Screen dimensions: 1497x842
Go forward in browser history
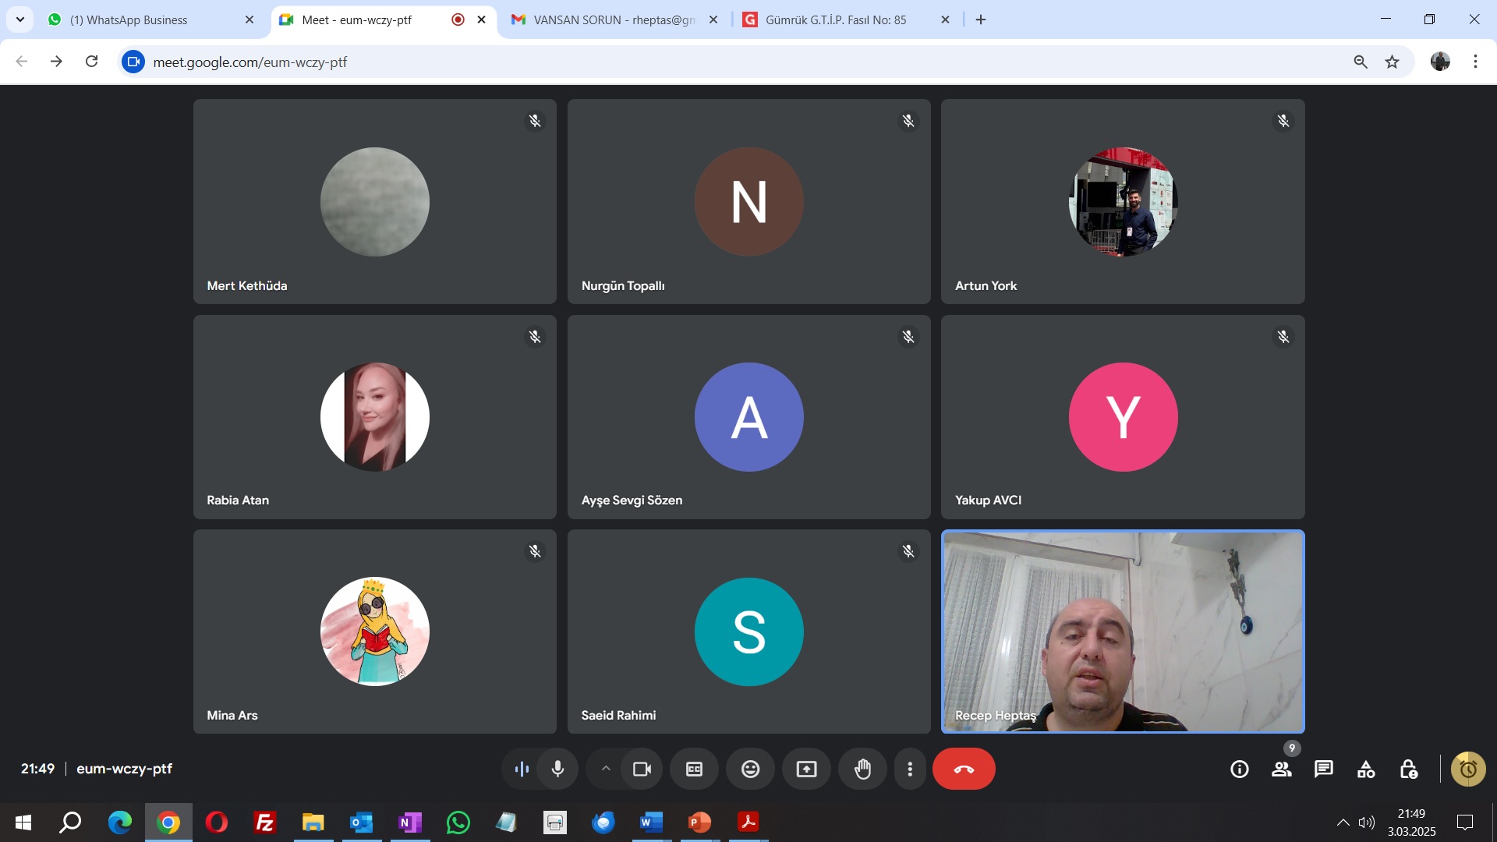pyautogui.click(x=56, y=62)
